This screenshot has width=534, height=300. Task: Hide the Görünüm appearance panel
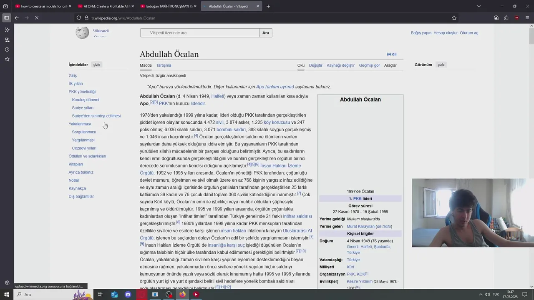tap(441, 65)
